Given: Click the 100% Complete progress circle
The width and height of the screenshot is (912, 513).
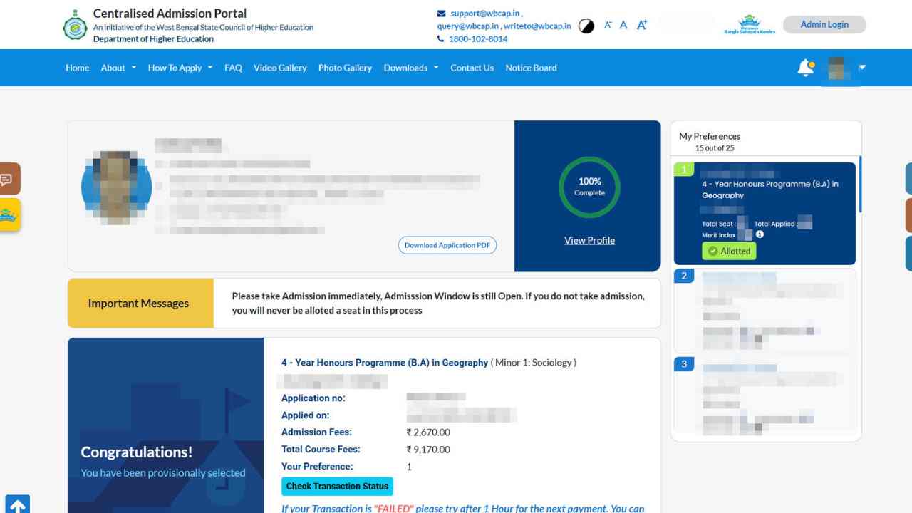Looking at the screenshot, I should tap(589, 187).
